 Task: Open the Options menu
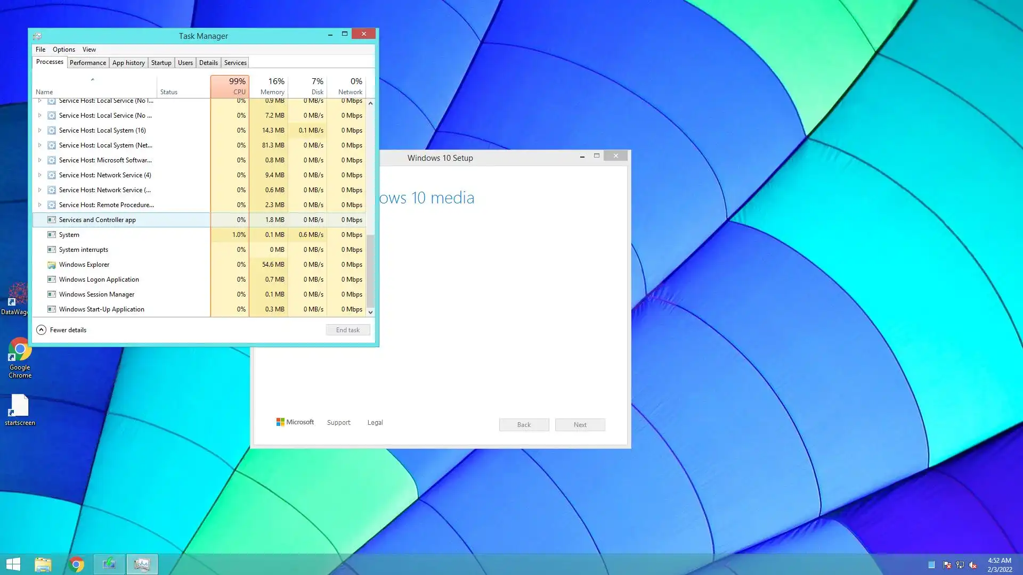(64, 50)
